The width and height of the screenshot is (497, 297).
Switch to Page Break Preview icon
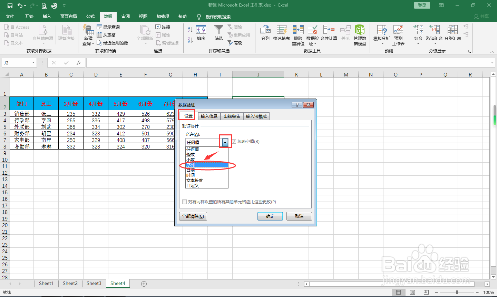pos(426,292)
